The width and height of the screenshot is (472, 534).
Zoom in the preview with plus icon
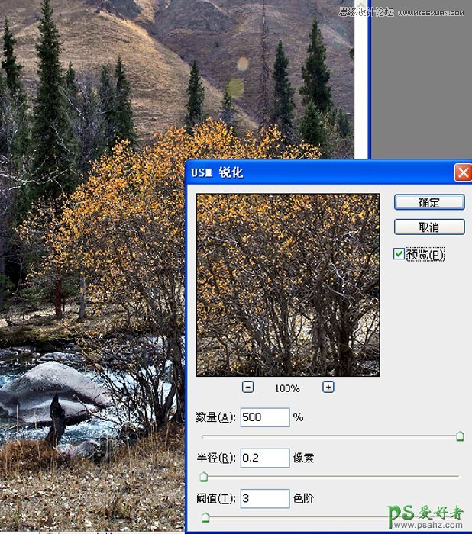coord(328,387)
